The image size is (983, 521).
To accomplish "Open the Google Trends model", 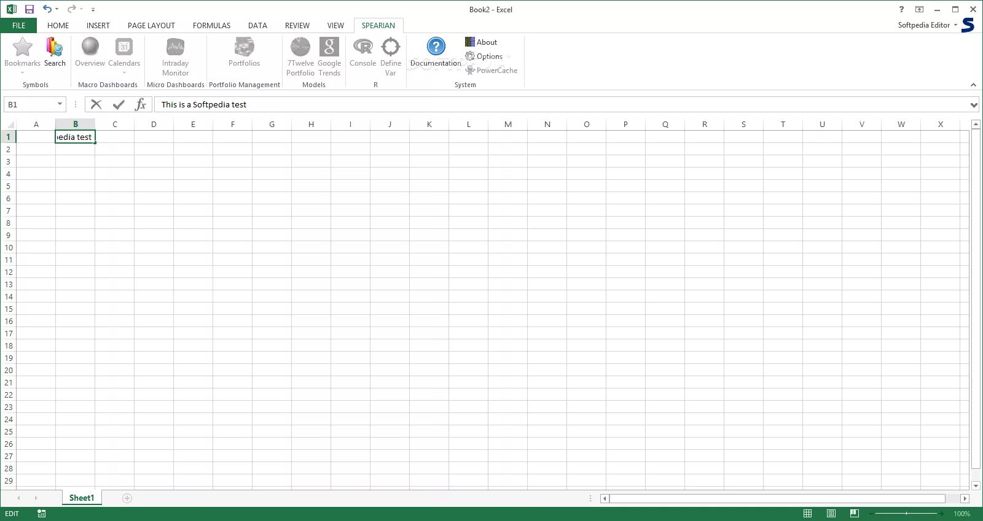I will coord(329,47).
